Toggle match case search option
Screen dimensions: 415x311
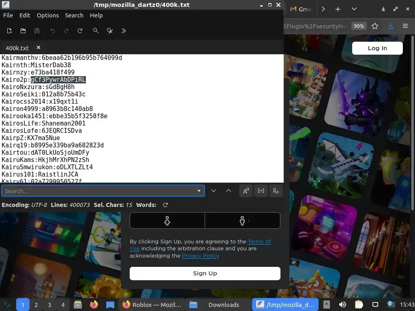click(246, 191)
